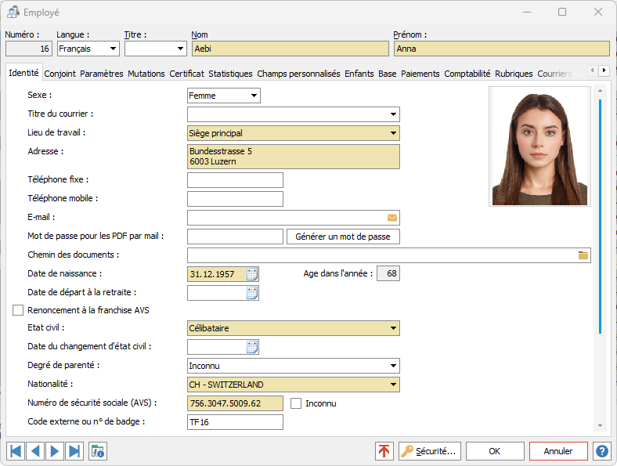
Task: Open the Langue dropdown
Action: [114, 49]
